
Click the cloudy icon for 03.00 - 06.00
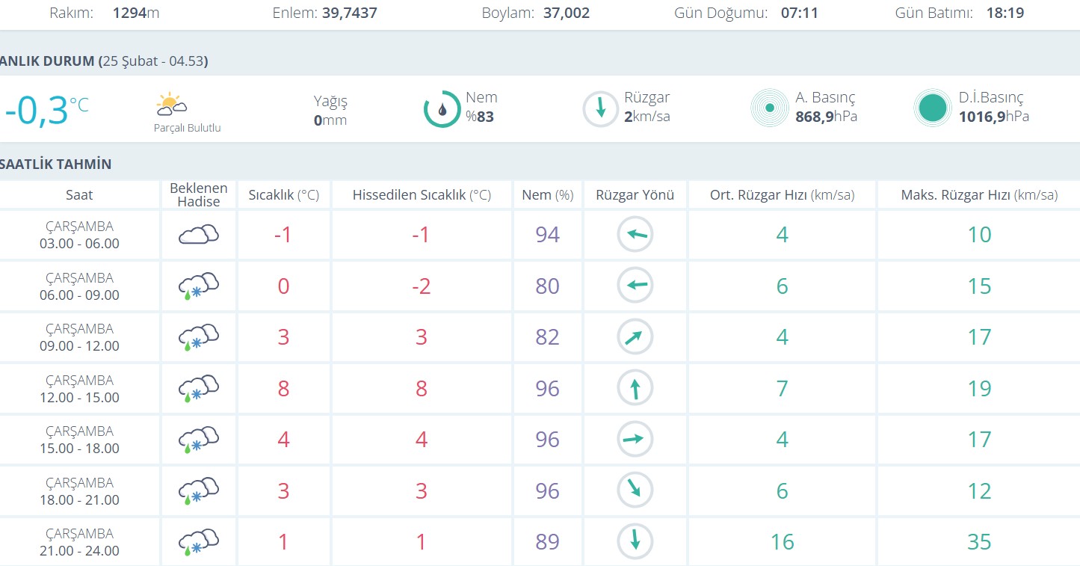pos(198,235)
